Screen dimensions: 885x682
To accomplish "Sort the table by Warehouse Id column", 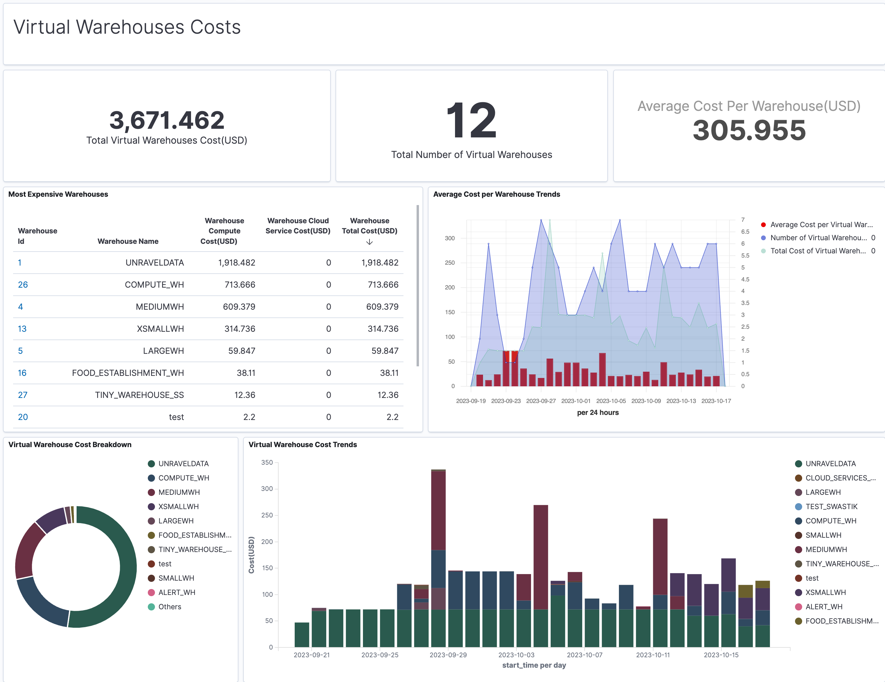I will pyautogui.click(x=37, y=235).
